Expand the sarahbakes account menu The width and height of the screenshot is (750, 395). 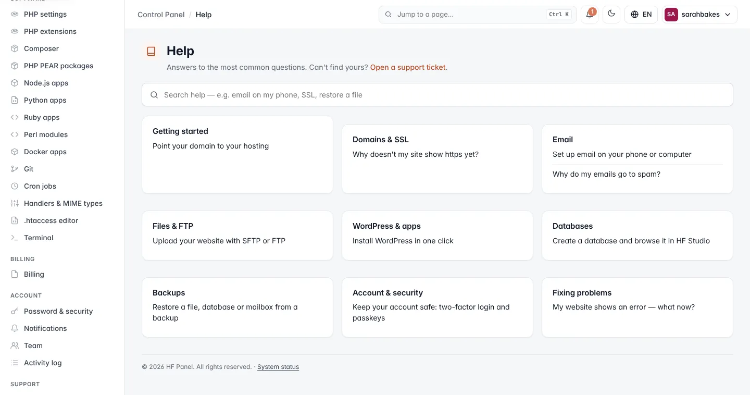[699, 15]
